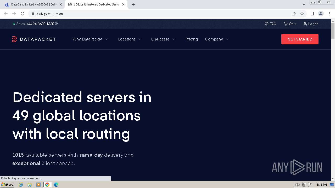Click the Chrome taskbar icon
The height and width of the screenshot is (188, 335).
point(47,185)
